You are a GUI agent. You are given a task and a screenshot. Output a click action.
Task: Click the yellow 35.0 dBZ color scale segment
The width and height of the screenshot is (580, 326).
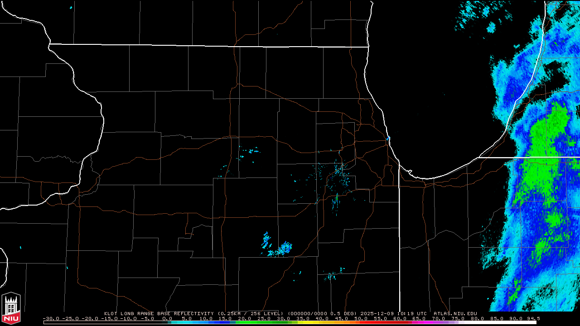[303, 322]
